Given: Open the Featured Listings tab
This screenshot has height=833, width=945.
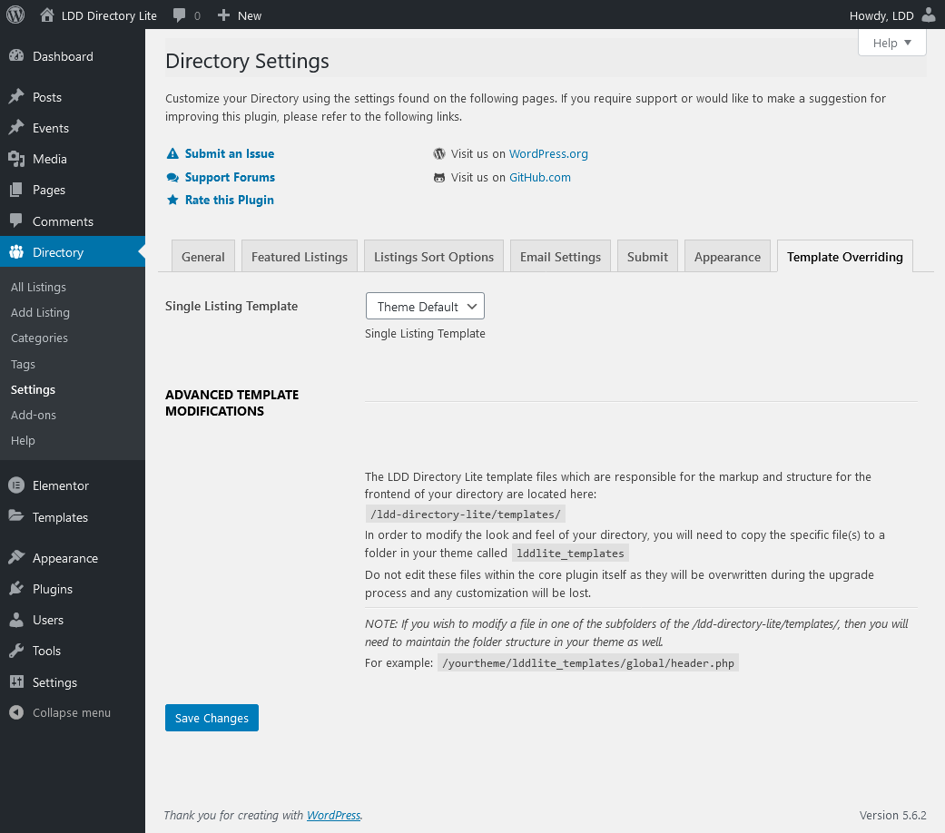Looking at the screenshot, I should tap(299, 256).
